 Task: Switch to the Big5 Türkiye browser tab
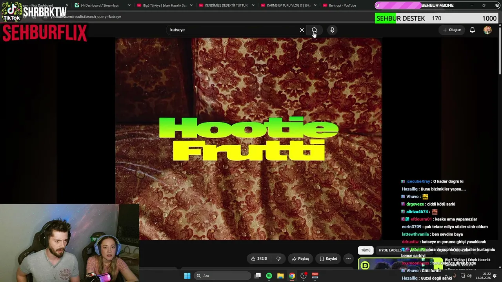tap(165, 5)
